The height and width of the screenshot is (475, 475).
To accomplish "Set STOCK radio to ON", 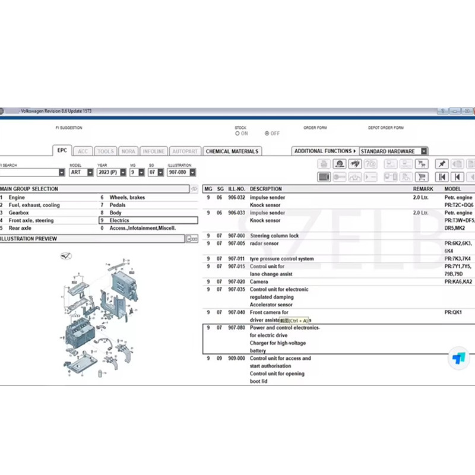I will point(237,133).
